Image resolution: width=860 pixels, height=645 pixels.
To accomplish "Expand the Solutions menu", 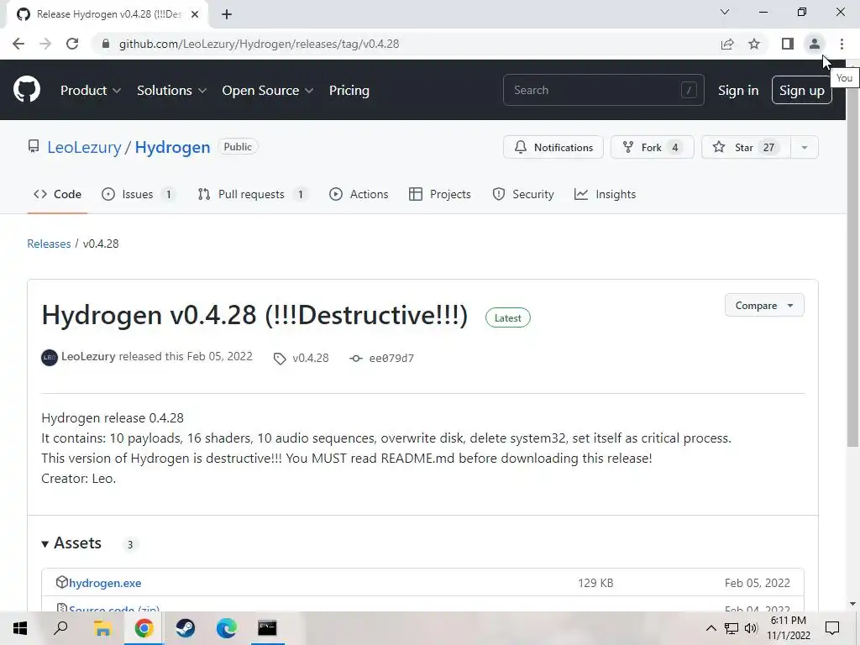I will (171, 91).
